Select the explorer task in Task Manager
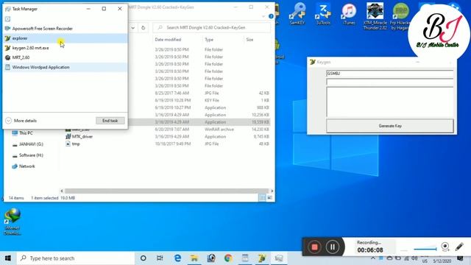This screenshot has height=265, width=471. (x=65, y=38)
